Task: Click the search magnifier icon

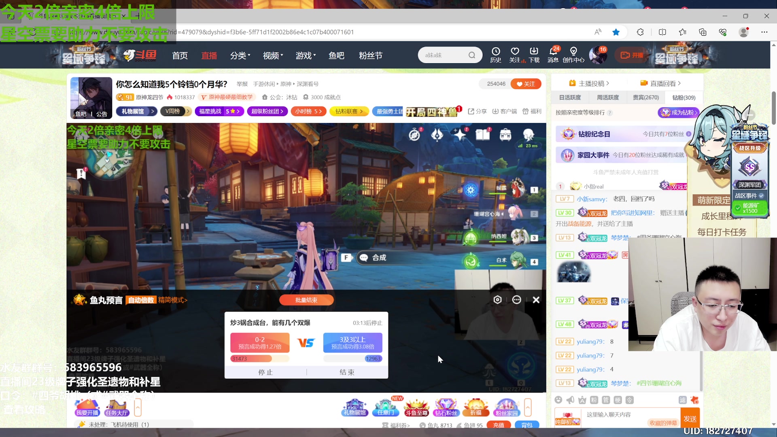Action: 472,55
